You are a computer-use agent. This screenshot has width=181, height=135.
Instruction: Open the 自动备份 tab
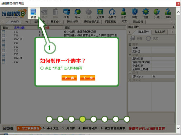[x=138, y=22]
